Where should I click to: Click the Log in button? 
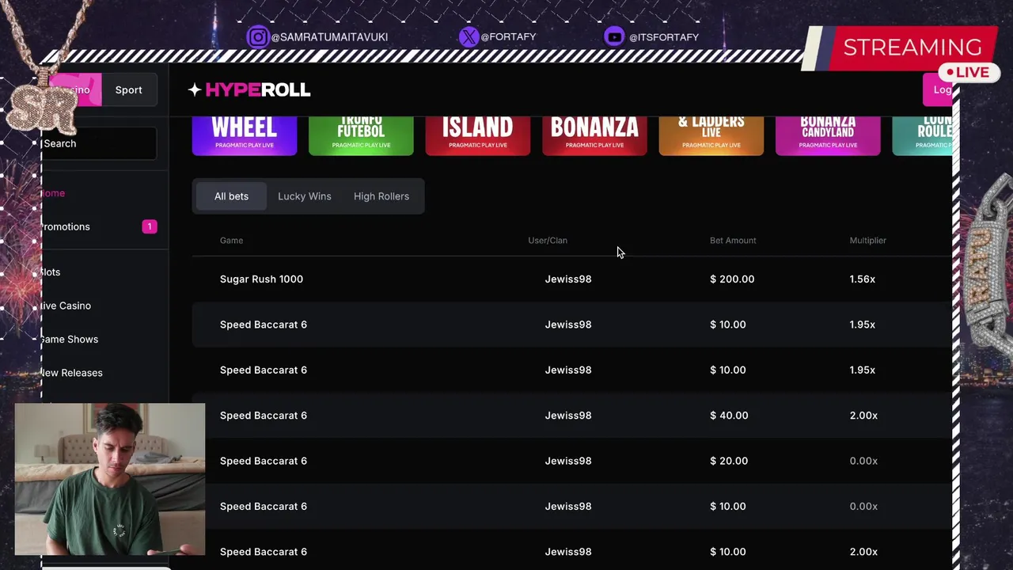click(938, 89)
